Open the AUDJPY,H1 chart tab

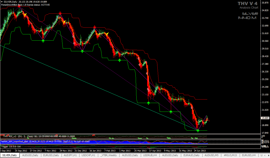pos(70,155)
